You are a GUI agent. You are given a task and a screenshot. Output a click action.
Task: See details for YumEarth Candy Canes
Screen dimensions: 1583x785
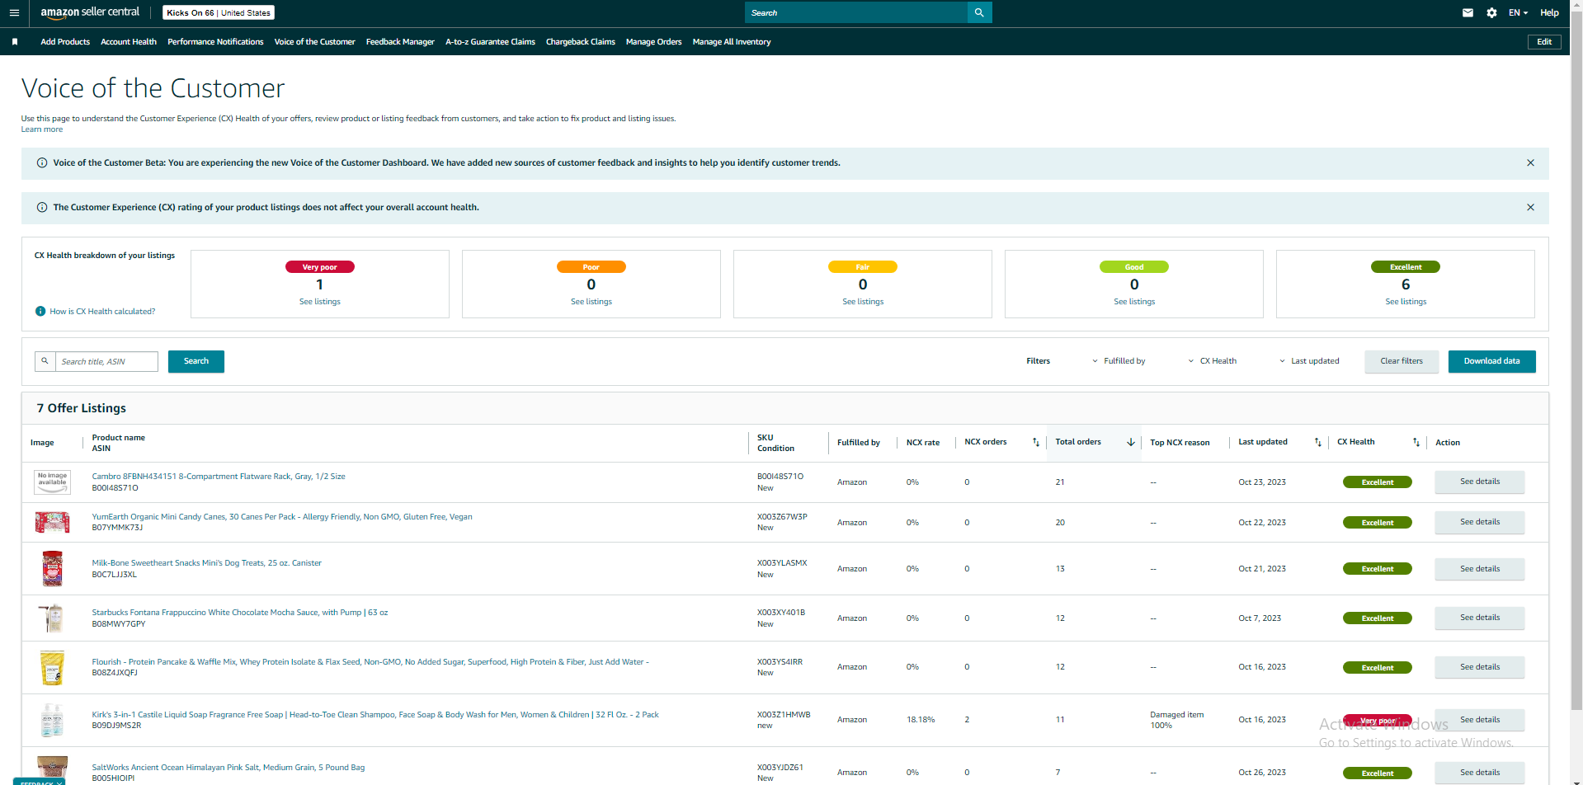click(1480, 522)
